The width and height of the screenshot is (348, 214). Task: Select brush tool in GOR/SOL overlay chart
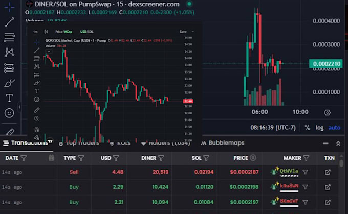[x=37, y=83]
